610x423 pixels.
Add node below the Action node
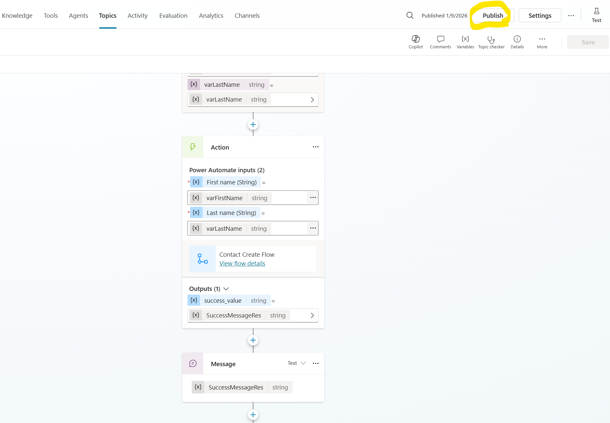[253, 340]
